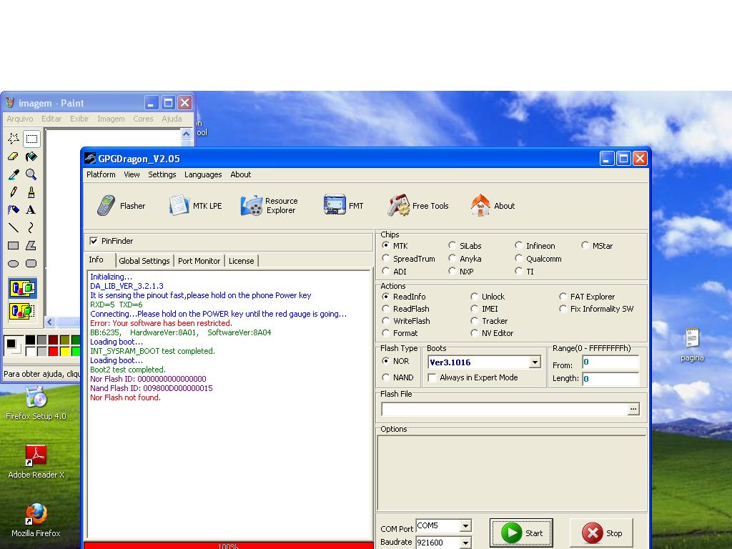Choose the Brush tool in Paint
The width and height of the screenshot is (732, 549).
pos(31,192)
